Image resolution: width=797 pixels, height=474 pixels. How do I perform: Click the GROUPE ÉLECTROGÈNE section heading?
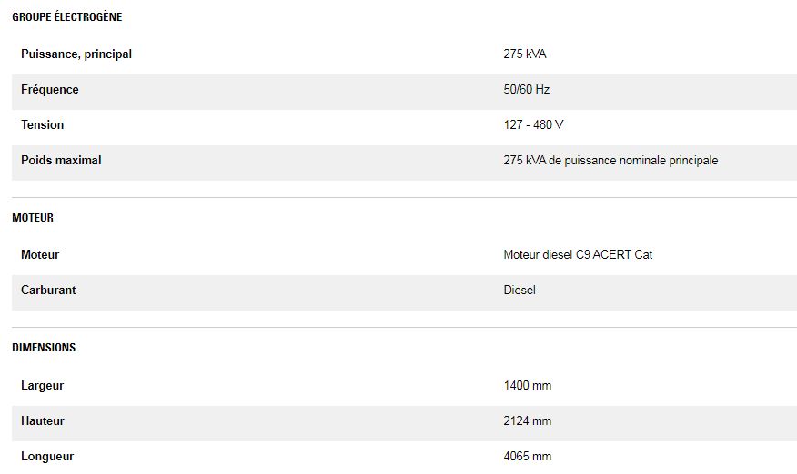(x=66, y=17)
